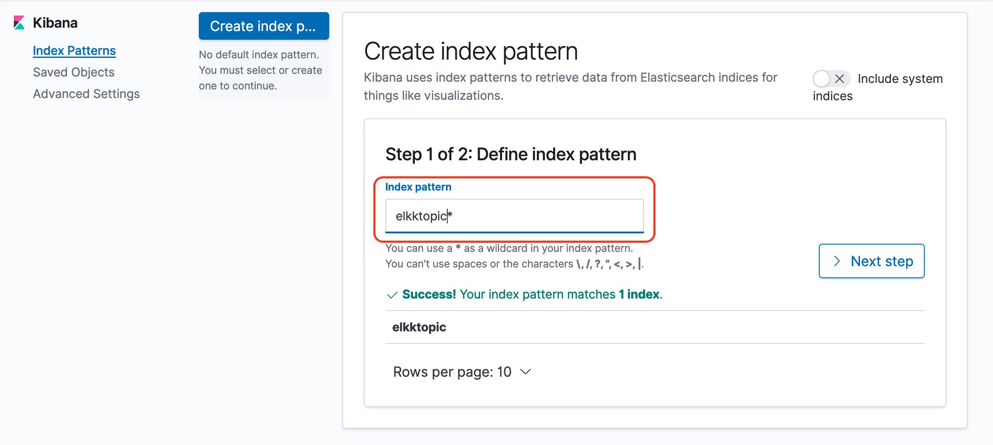
Task: Click the Create index pattern page heading
Action: [x=471, y=51]
